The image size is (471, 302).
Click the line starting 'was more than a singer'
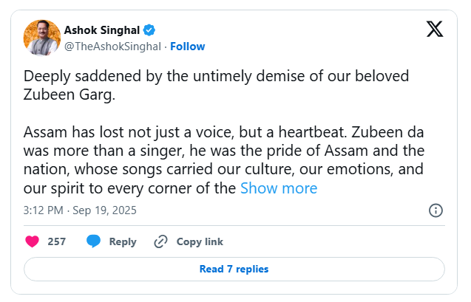(x=223, y=151)
